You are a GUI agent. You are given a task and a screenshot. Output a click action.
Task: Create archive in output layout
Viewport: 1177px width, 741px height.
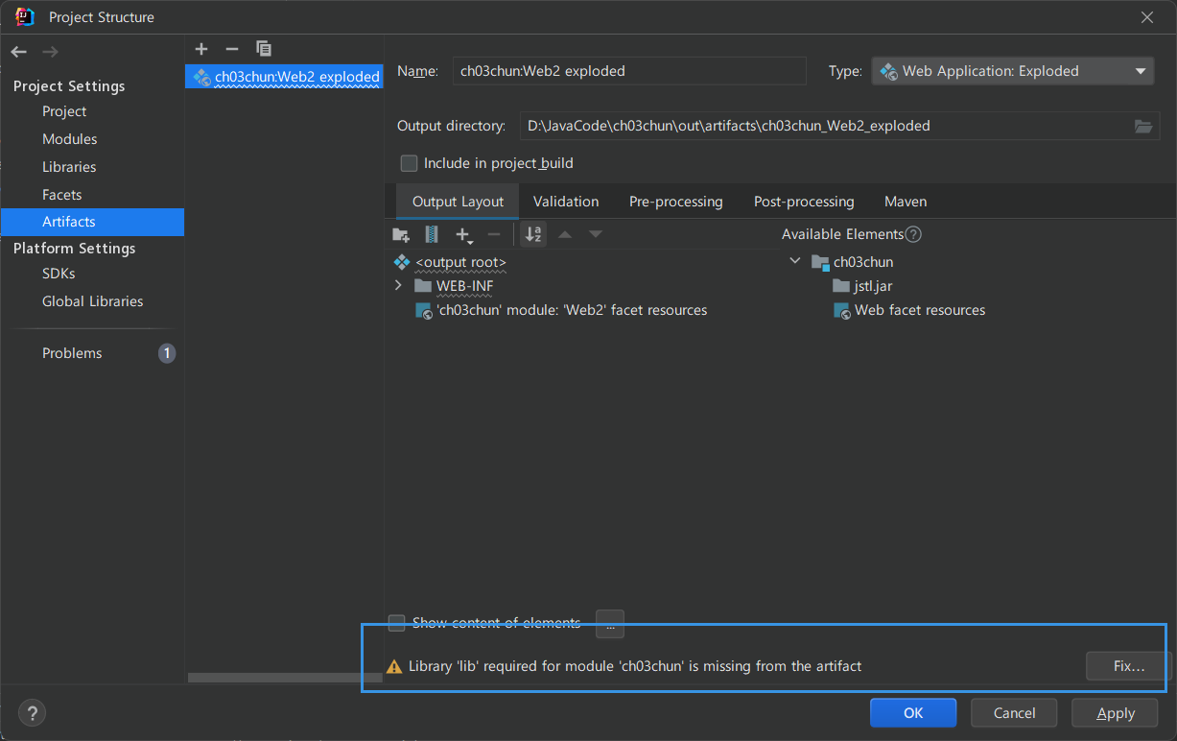432,234
